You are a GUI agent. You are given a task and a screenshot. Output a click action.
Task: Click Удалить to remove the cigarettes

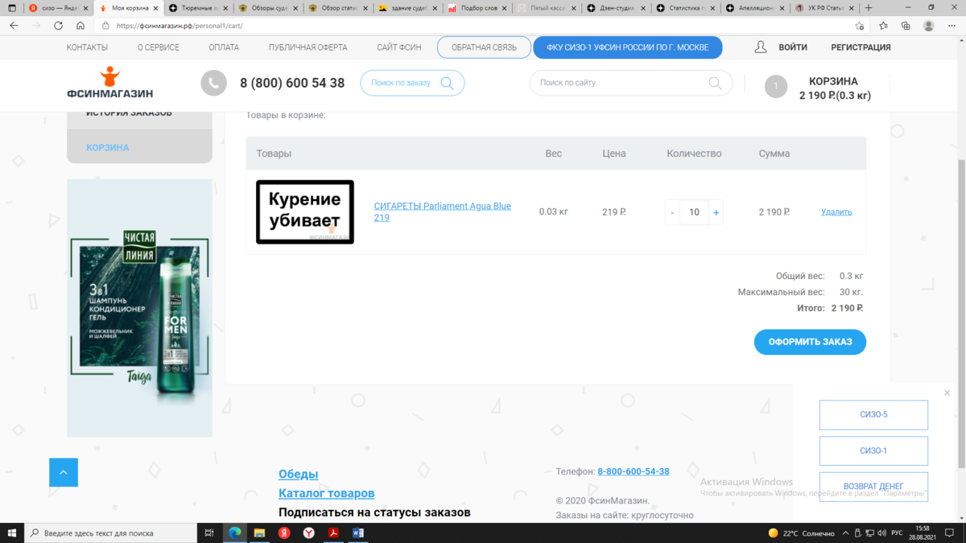pyautogui.click(x=836, y=212)
